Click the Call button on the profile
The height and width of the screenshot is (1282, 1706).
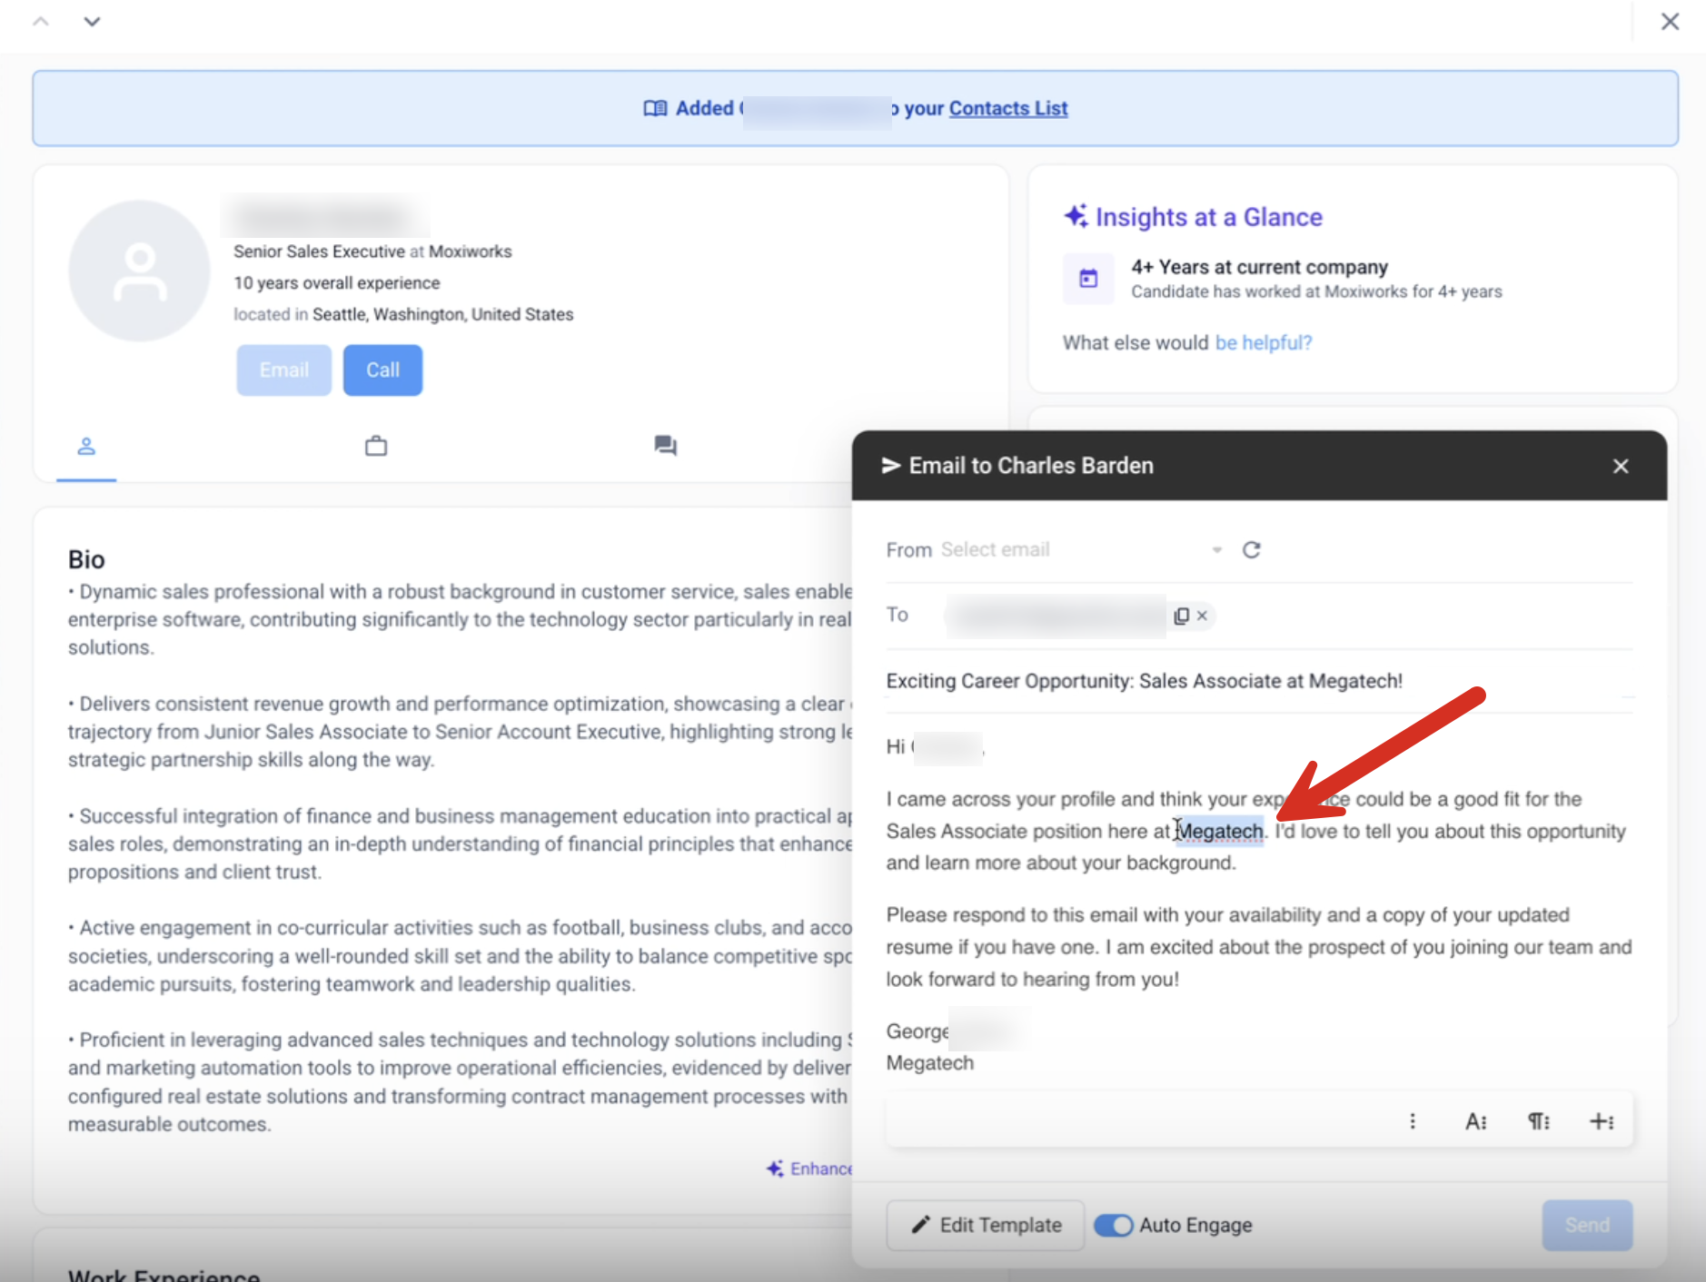[382, 370]
